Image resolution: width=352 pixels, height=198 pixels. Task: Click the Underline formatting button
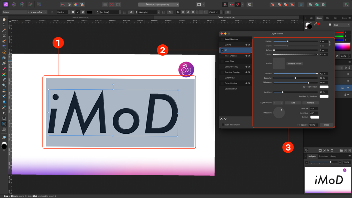82,12
